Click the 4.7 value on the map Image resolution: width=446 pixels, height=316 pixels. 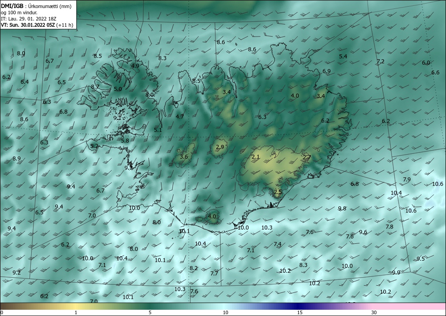click(180, 116)
